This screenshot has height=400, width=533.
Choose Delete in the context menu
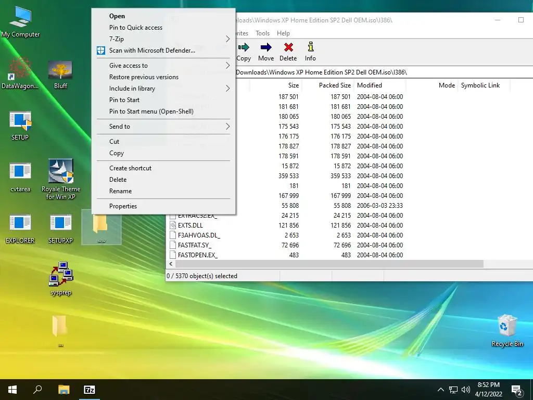(x=163, y=180)
